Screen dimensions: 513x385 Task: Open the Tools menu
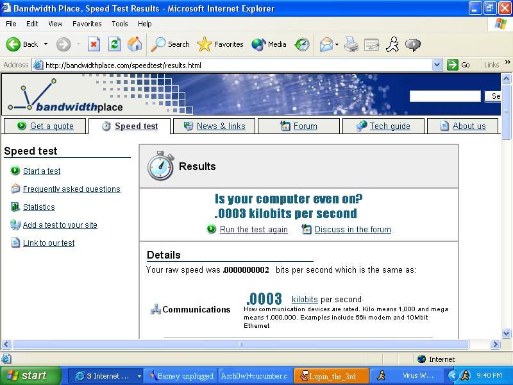[x=120, y=24]
